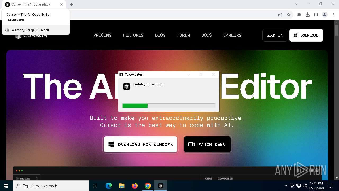Bookmark this page with star icon
The width and height of the screenshot is (339, 191).
[x=289, y=15]
